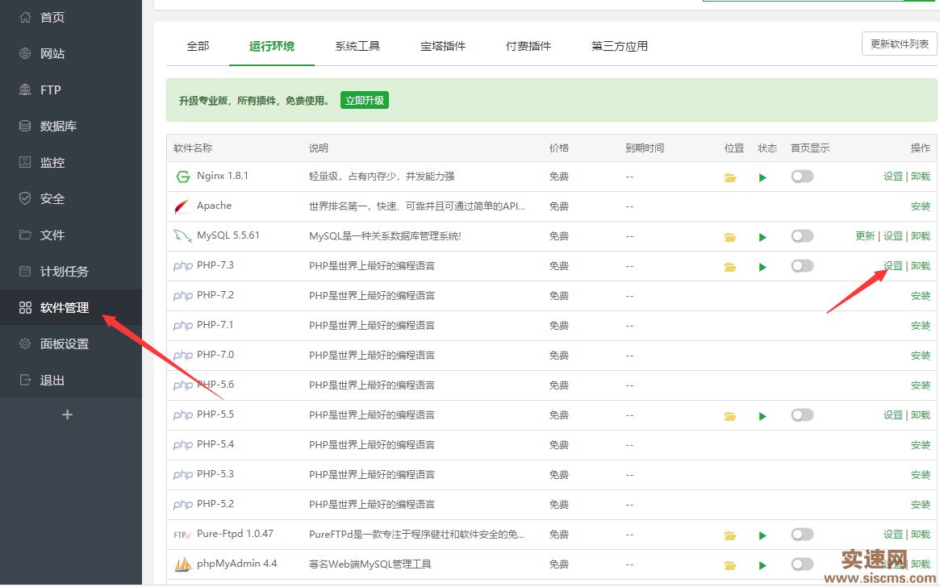Viewport: 940px width, 587px height.
Task: Install PHP-5.3 via 安装 link
Action: 921,474
